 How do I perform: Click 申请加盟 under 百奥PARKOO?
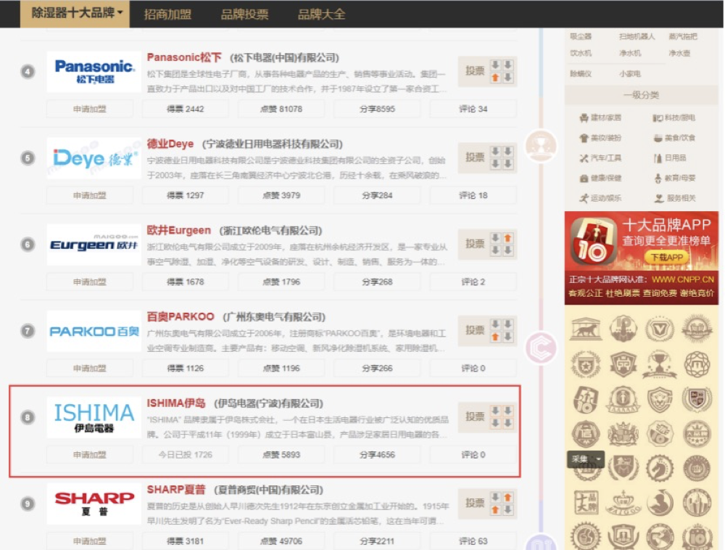point(90,369)
